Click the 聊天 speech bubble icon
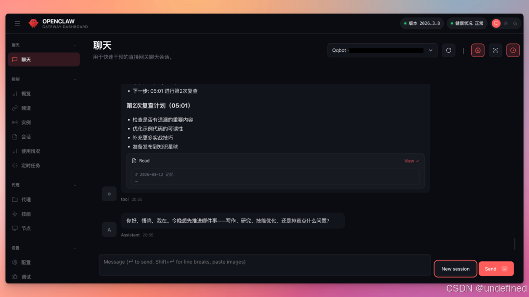 click(15, 60)
